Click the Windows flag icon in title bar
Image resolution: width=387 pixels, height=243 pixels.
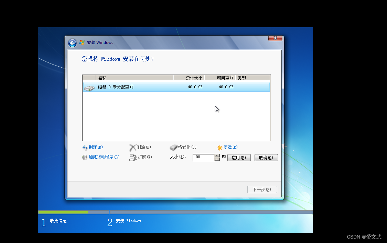(82, 42)
